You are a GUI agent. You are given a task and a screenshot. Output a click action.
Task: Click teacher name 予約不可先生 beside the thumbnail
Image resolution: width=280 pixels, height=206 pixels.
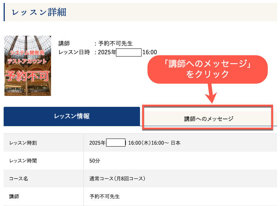click(x=116, y=44)
